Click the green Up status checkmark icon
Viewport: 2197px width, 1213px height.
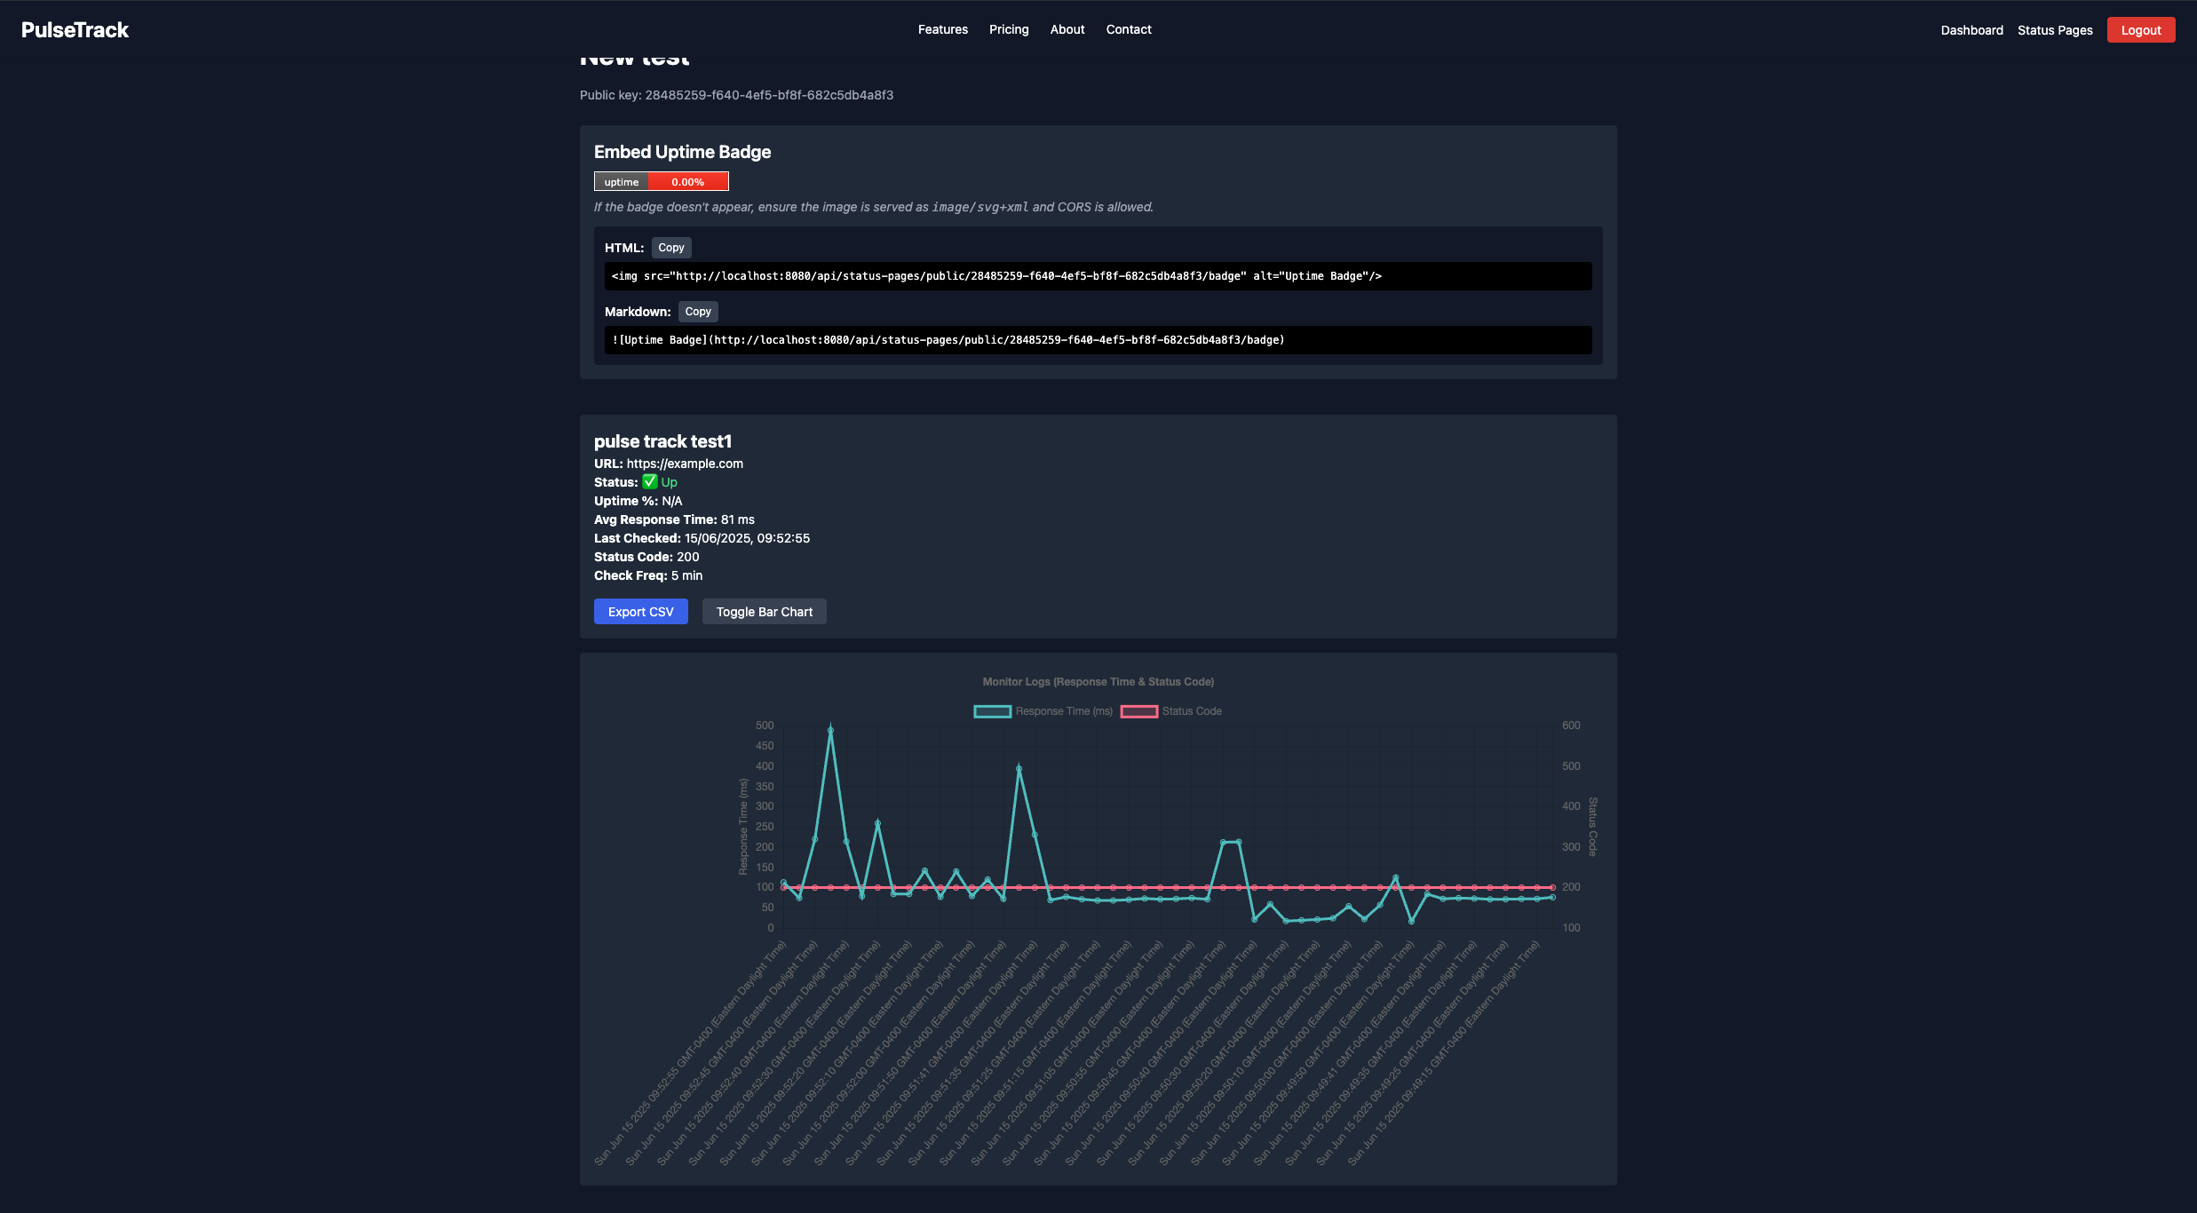tap(650, 481)
